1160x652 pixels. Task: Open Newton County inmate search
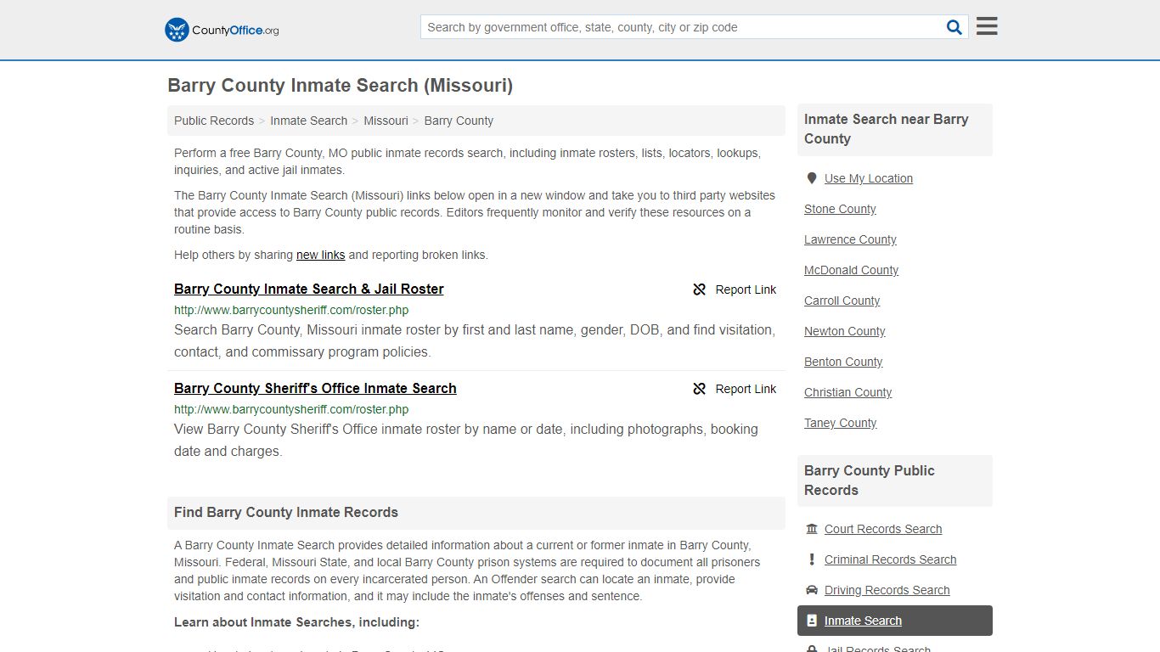point(845,331)
